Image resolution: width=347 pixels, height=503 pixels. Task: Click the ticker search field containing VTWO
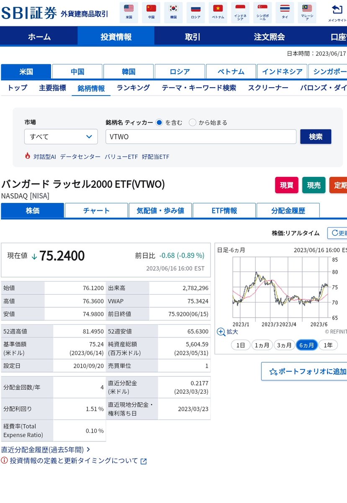tap(201, 137)
